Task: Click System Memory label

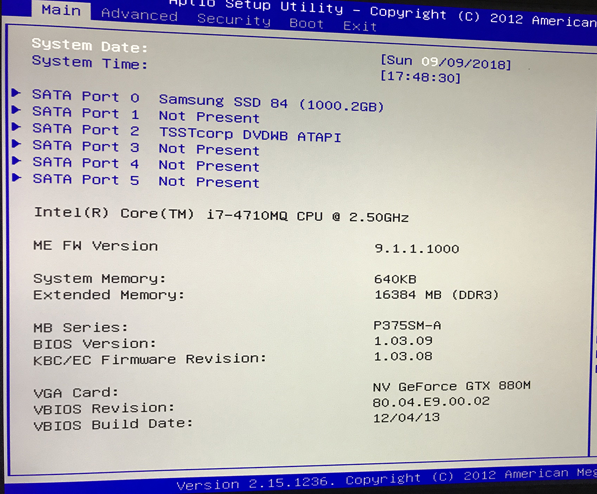Action: pos(100,279)
